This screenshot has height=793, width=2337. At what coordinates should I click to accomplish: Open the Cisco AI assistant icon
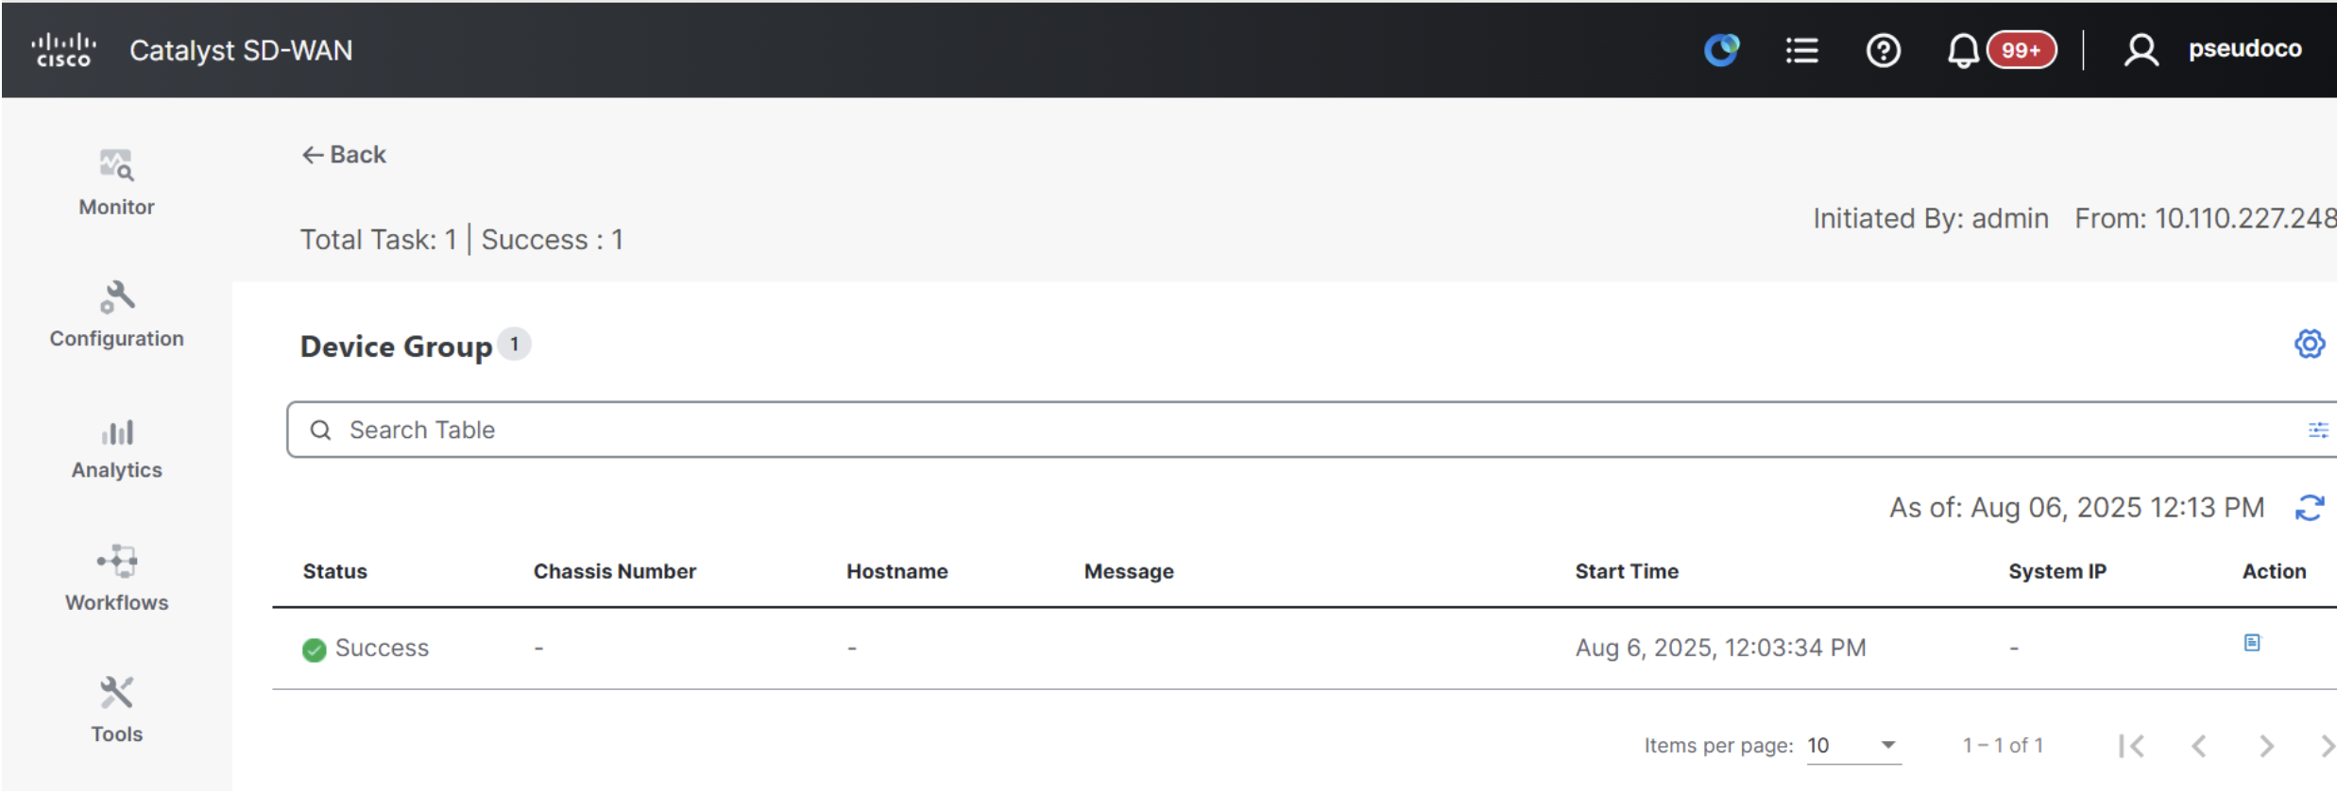tap(1721, 50)
